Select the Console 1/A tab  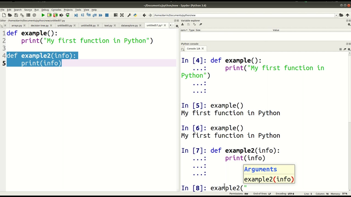tap(194, 49)
